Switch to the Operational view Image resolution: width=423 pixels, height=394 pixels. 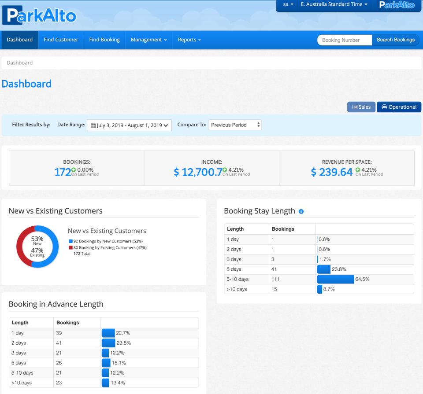pyautogui.click(x=399, y=107)
